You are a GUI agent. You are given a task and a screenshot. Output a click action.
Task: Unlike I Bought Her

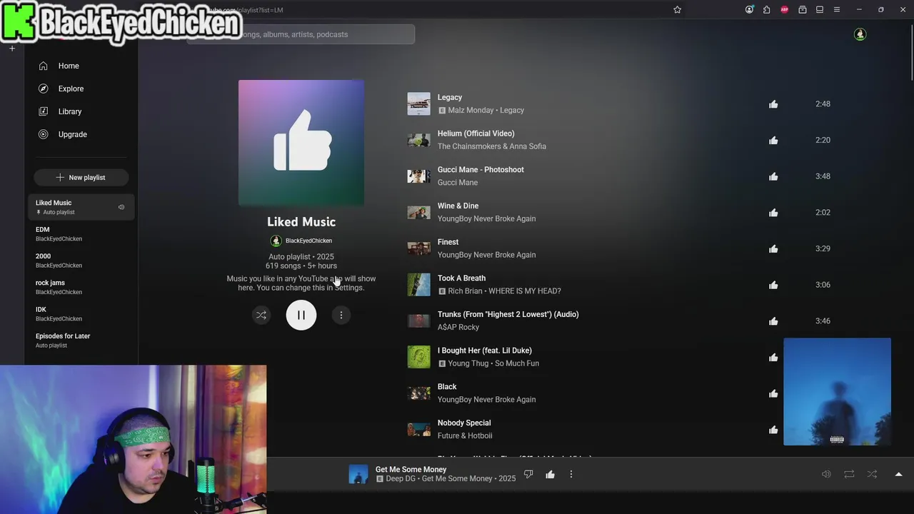pos(773,357)
